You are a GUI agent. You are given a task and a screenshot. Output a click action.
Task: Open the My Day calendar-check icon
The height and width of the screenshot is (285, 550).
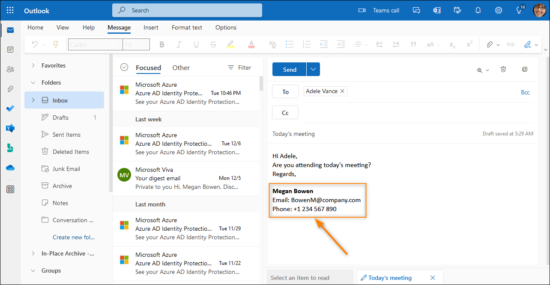457,10
